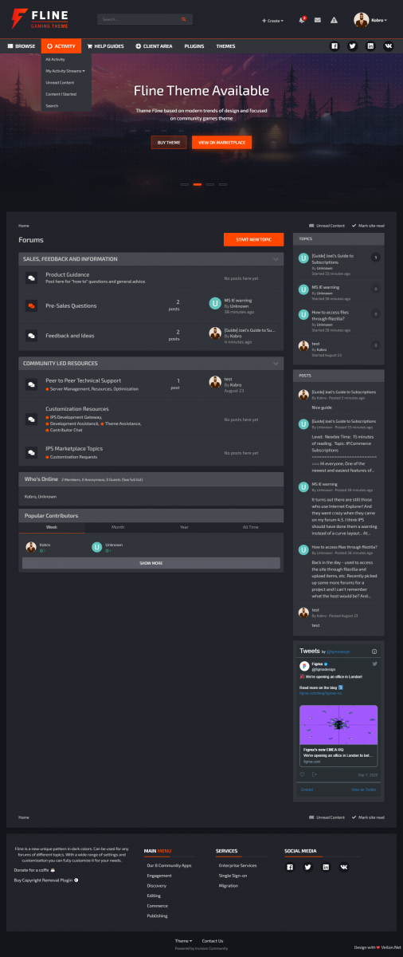Image resolution: width=403 pixels, height=957 pixels.
Task: Collapse the Community Led Resources category
Action: point(276,363)
